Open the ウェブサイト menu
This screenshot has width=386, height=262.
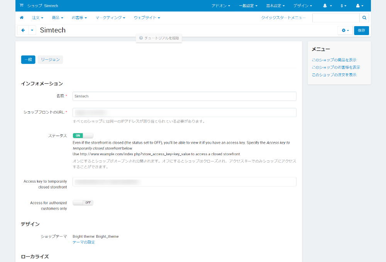click(147, 18)
